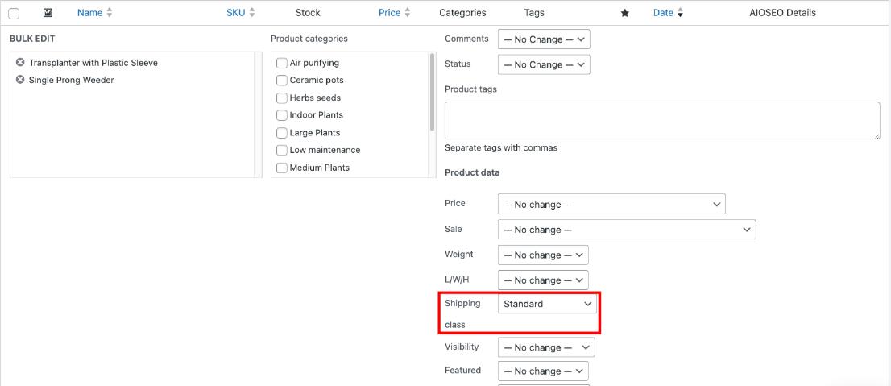The height and width of the screenshot is (386, 891).
Task: Enable the Low maintenance category
Action: coord(282,151)
